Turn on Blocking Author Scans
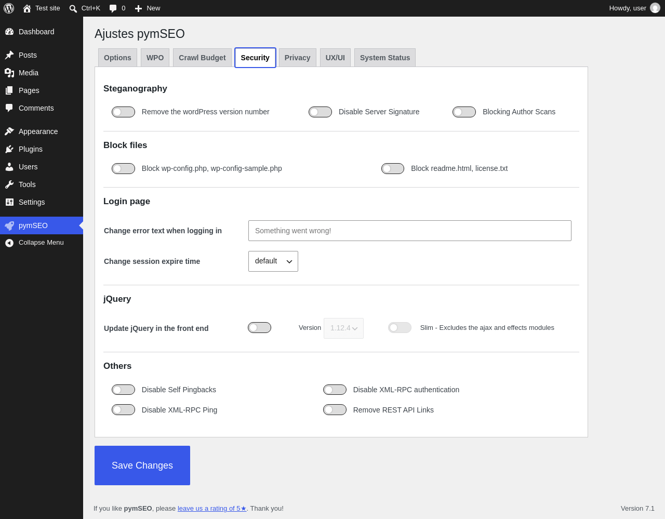 pos(464,112)
